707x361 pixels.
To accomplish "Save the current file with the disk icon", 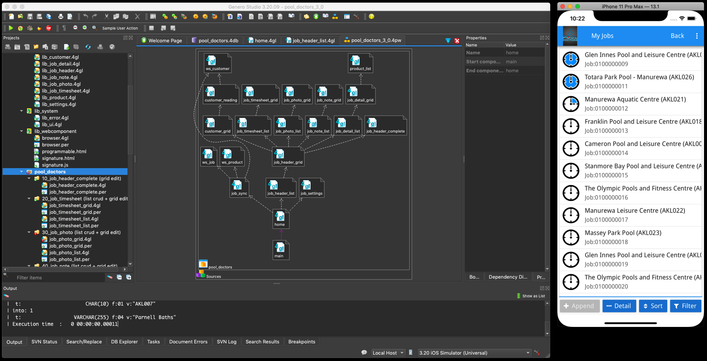I will [x=30, y=16].
